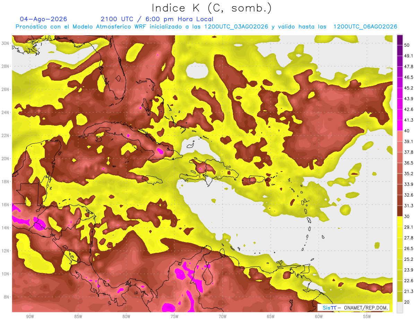Screen dimensions: 416x321
Task: Click the "80W" longitude label
Action: pyautogui.click(x=126, y=317)
